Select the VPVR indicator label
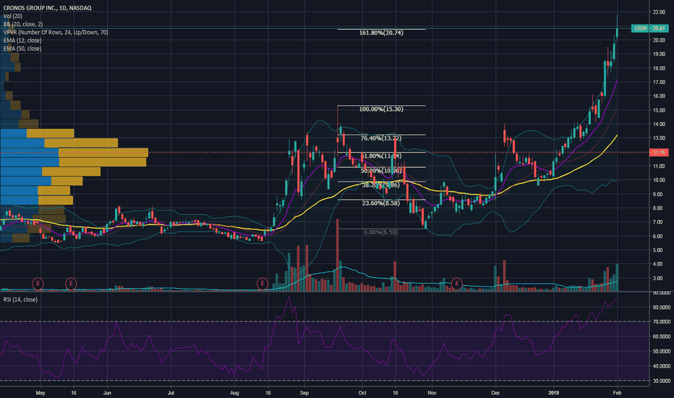 (56, 33)
